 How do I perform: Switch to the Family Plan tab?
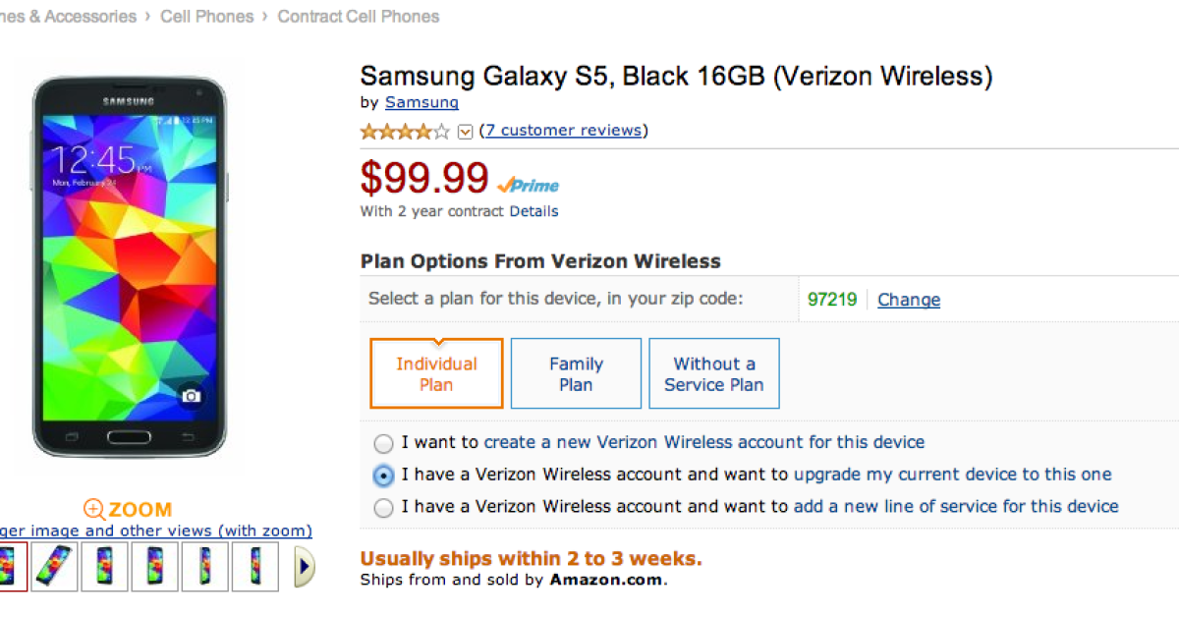tap(576, 373)
